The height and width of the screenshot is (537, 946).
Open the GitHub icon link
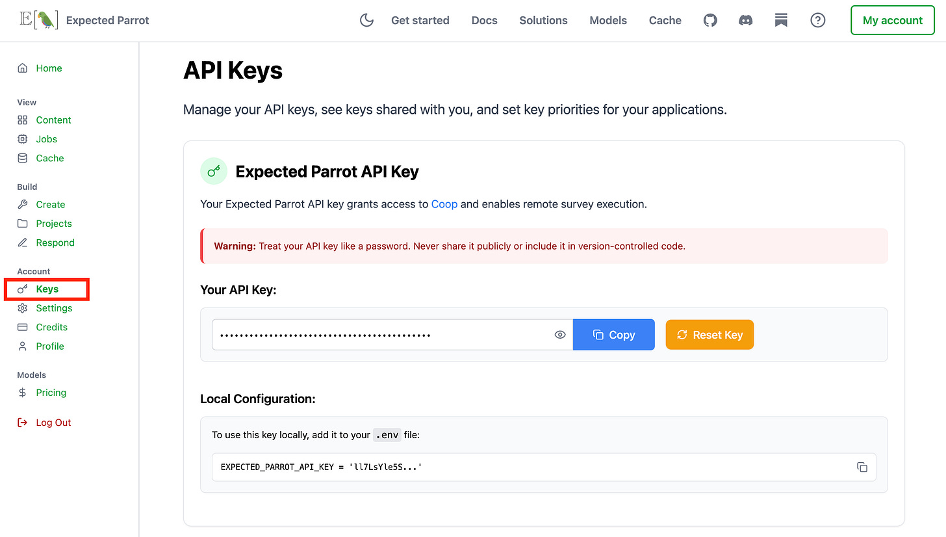pos(710,20)
